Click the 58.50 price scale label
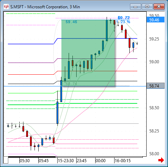 click(154, 108)
